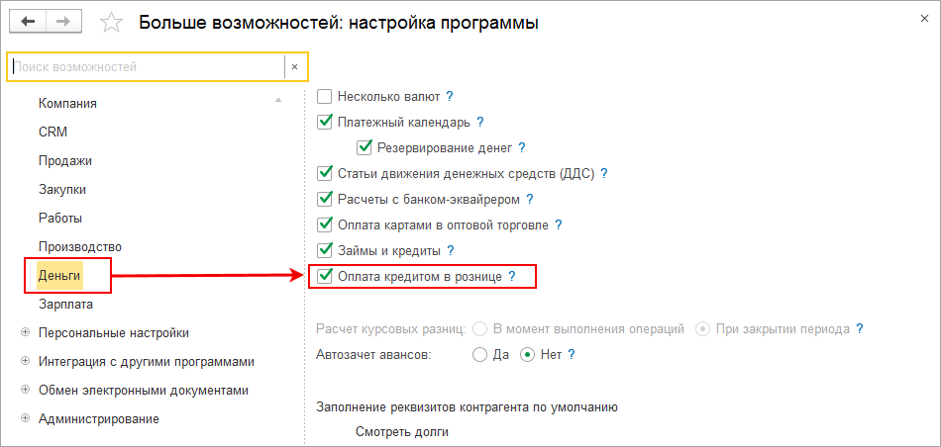Expand Интеграция с другими программами node

coord(24,362)
